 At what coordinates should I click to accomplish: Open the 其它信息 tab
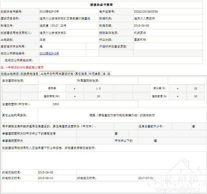point(81,74)
